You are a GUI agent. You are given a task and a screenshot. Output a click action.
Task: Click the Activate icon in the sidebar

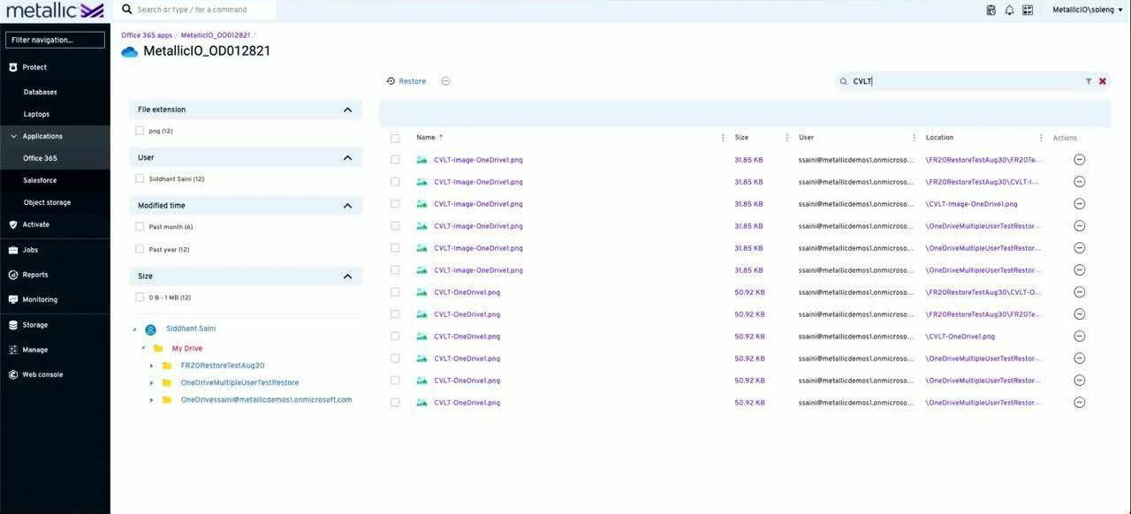[13, 224]
